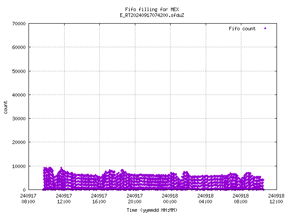Click the x-axis tick 240918 08:00
Viewport: 285px width, 214px height.
click(241, 198)
